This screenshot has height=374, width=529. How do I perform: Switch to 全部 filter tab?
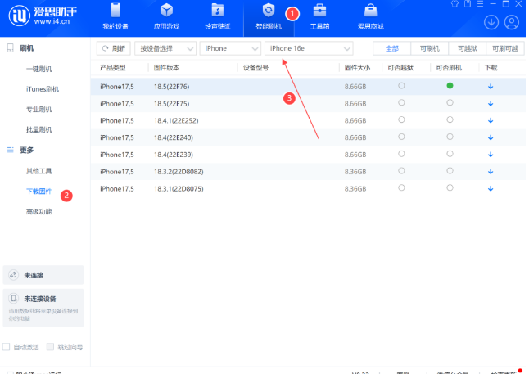click(x=391, y=48)
